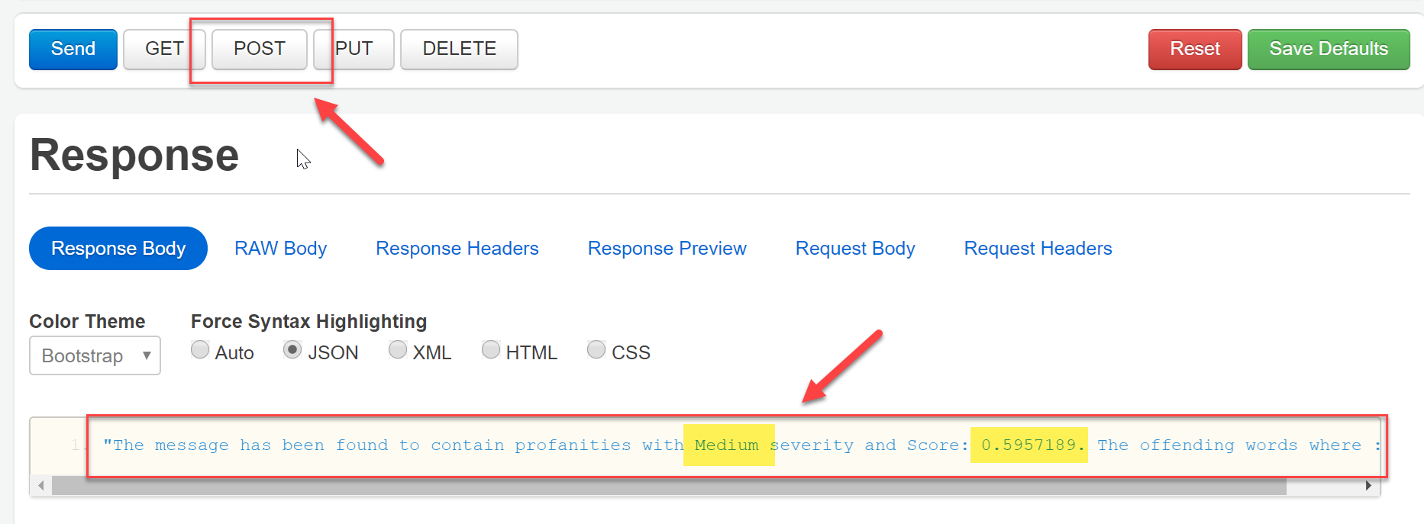Viewport: 1424px width, 524px height.
Task: Choose the DELETE request method
Action: point(459,50)
